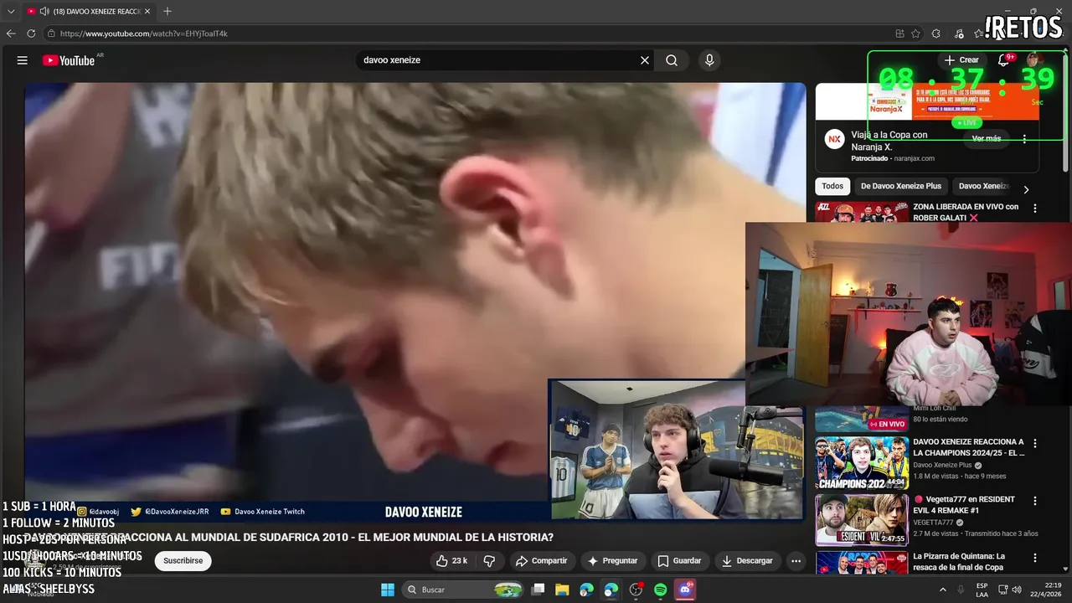This screenshot has width=1072, height=603.
Task: Open the Champions 2024/25 reaction thumbnail
Action: pyautogui.click(x=862, y=462)
